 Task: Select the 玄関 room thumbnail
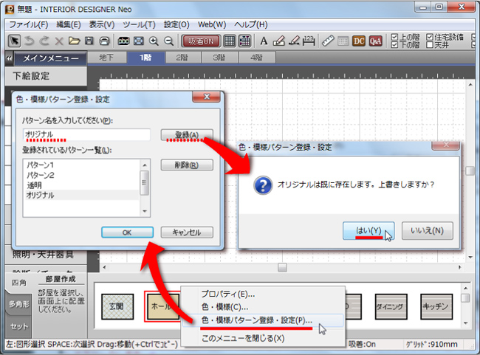click(117, 306)
